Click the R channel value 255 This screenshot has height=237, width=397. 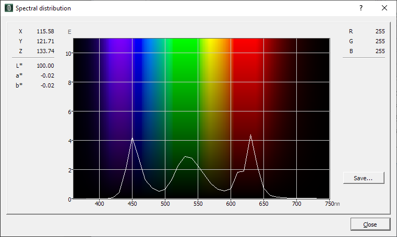click(x=380, y=31)
